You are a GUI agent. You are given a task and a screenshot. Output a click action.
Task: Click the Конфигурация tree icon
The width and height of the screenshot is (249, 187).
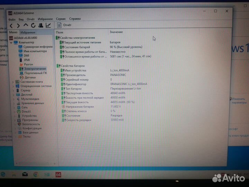point(19,128)
